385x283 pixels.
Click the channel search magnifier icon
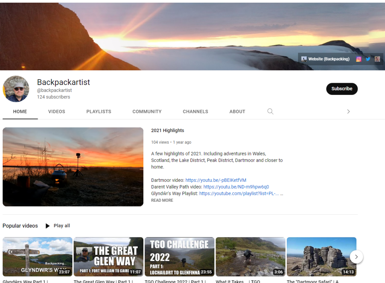click(270, 111)
